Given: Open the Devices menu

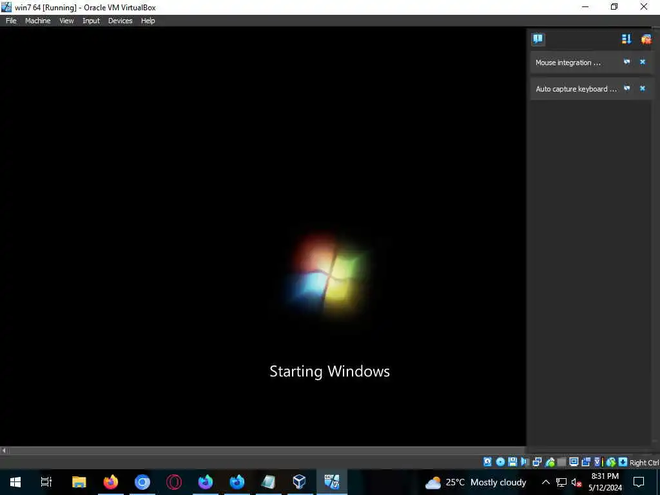Looking at the screenshot, I should point(120,21).
